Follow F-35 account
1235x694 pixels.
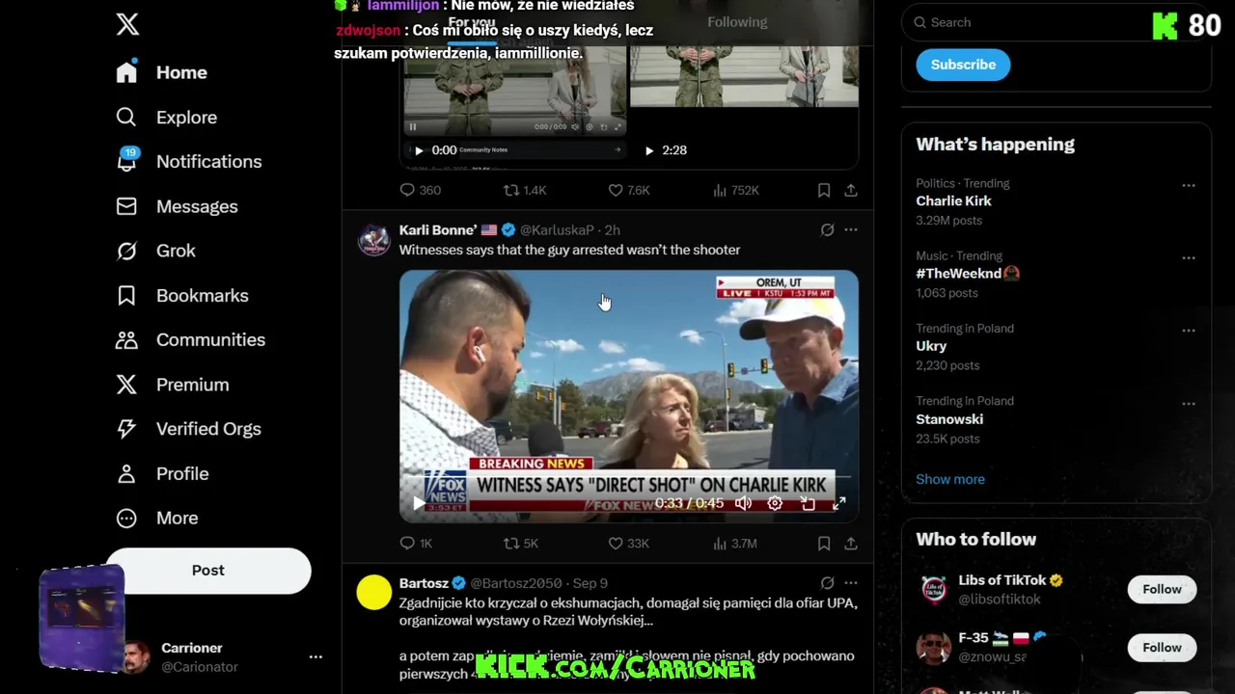click(1162, 648)
